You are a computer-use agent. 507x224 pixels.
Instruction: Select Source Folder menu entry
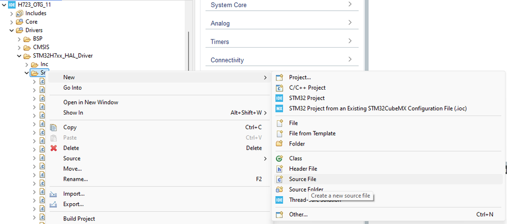388,190
